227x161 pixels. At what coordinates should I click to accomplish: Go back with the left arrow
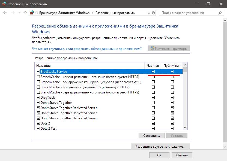pos(5,13)
